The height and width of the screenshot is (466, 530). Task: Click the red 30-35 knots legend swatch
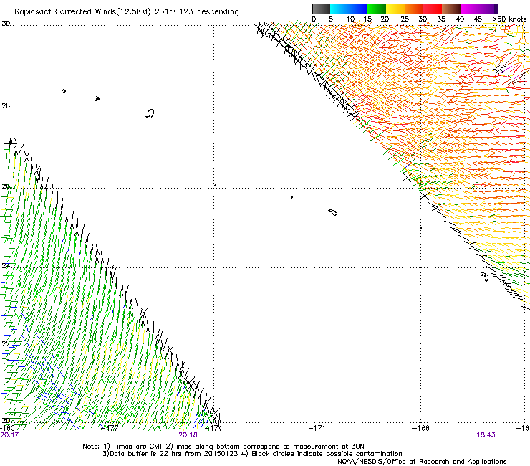tap(433, 9)
